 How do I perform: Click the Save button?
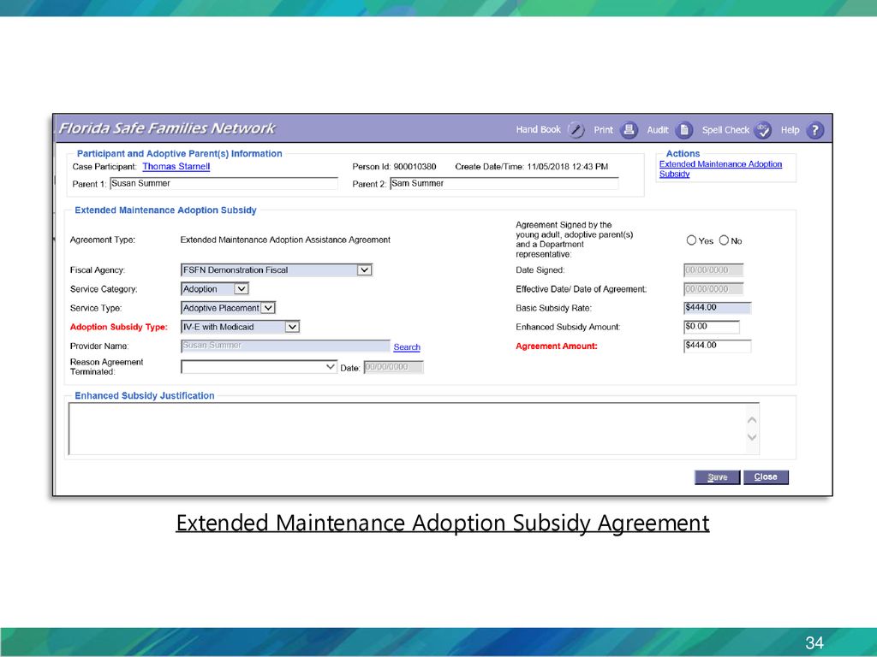pyautogui.click(x=718, y=477)
